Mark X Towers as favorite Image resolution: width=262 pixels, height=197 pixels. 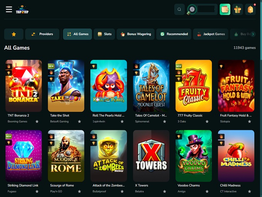point(165,191)
